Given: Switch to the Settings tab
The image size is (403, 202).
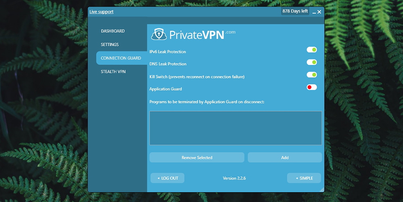Looking at the screenshot, I should coord(110,45).
